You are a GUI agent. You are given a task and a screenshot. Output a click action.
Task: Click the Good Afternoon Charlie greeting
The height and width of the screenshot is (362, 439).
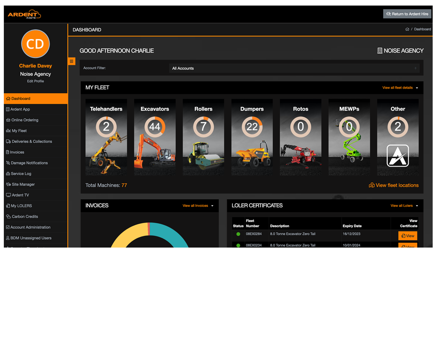pos(117,50)
